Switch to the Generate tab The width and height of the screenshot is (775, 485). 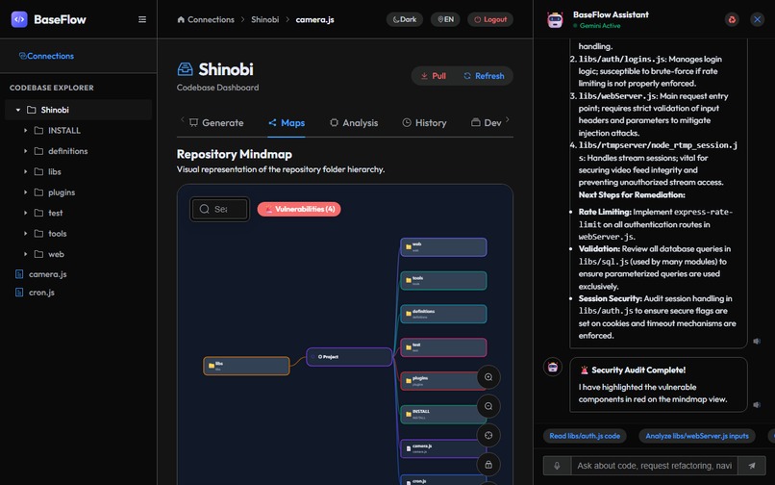pyautogui.click(x=216, y=123)
